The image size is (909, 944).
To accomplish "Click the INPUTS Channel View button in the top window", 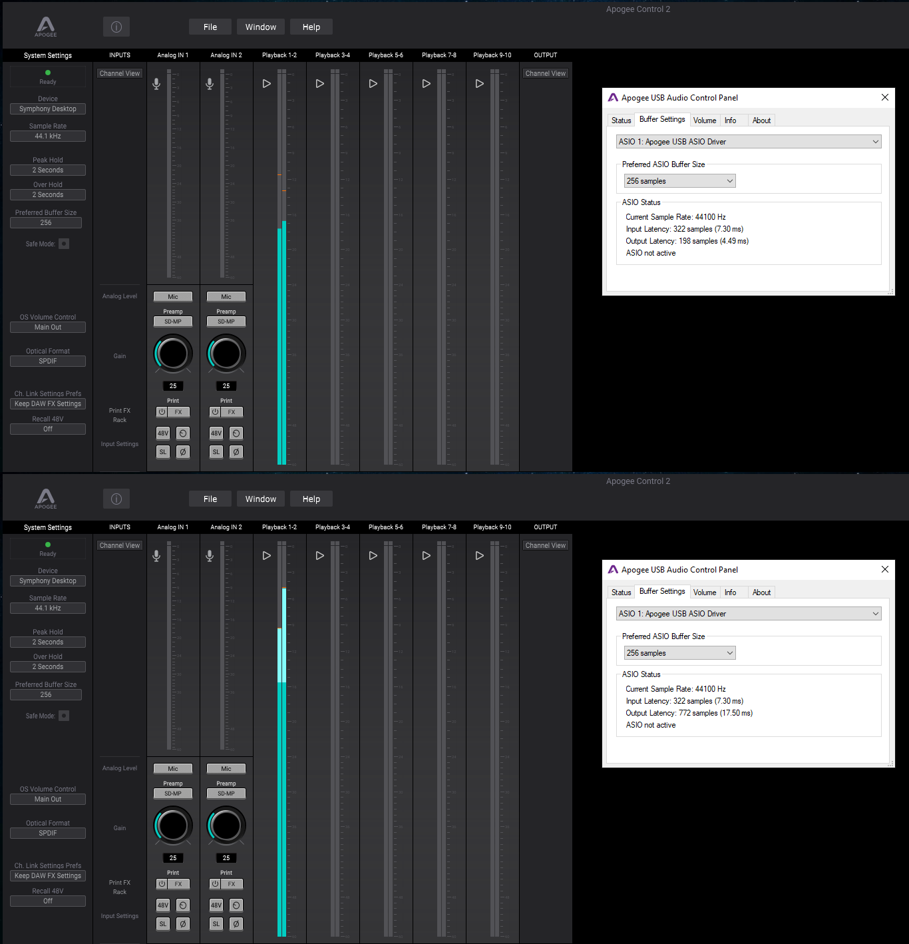I will 120,74.
